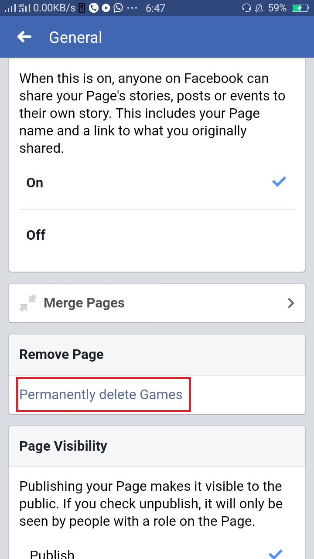Tap the play circle icon in status bar
The width and height of the screenshot is (314, 559).
pos(106,8)
